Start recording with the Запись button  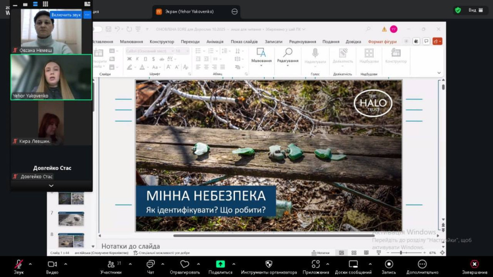pyautogui.click(x=389, y=264)
